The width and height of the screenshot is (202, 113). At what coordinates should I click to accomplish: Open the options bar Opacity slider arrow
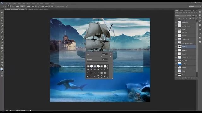pos(36,6)
